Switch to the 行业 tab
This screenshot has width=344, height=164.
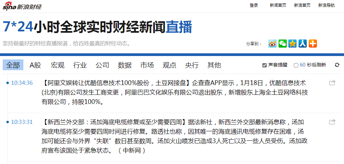(x=80, y=65)
